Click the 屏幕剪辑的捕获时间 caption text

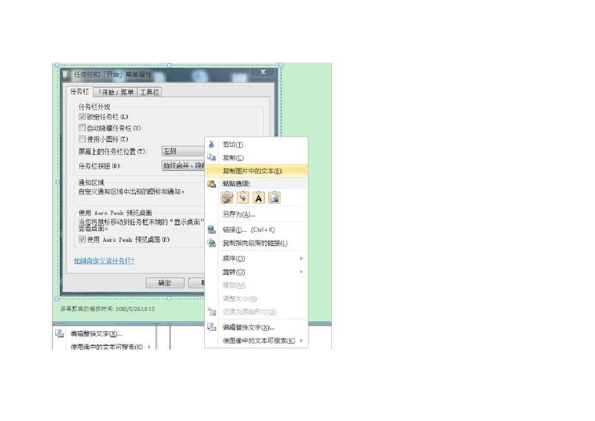[x=107, y=309]
